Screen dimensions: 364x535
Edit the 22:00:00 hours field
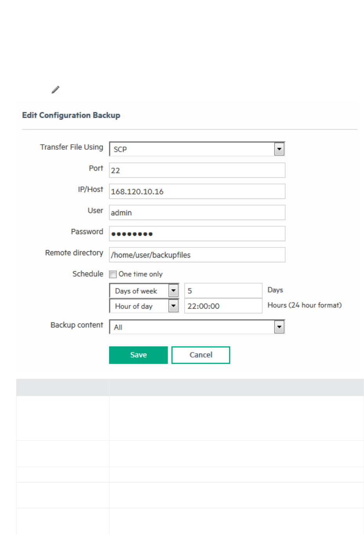[223, 306]
